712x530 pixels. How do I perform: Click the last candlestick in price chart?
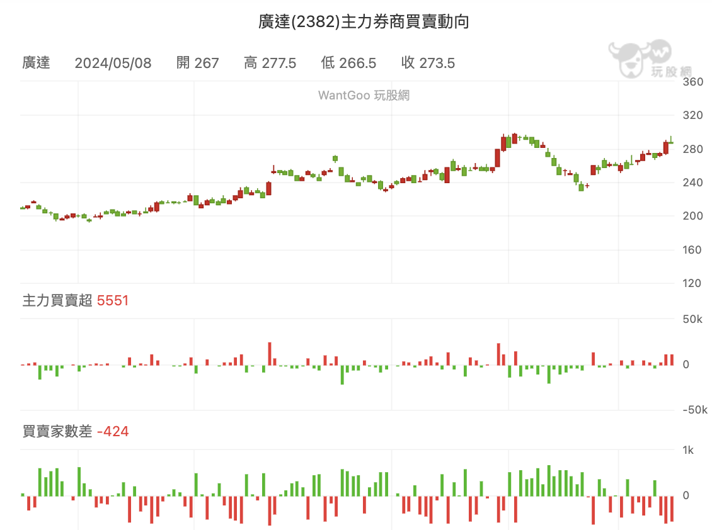[x=671, y=140]
